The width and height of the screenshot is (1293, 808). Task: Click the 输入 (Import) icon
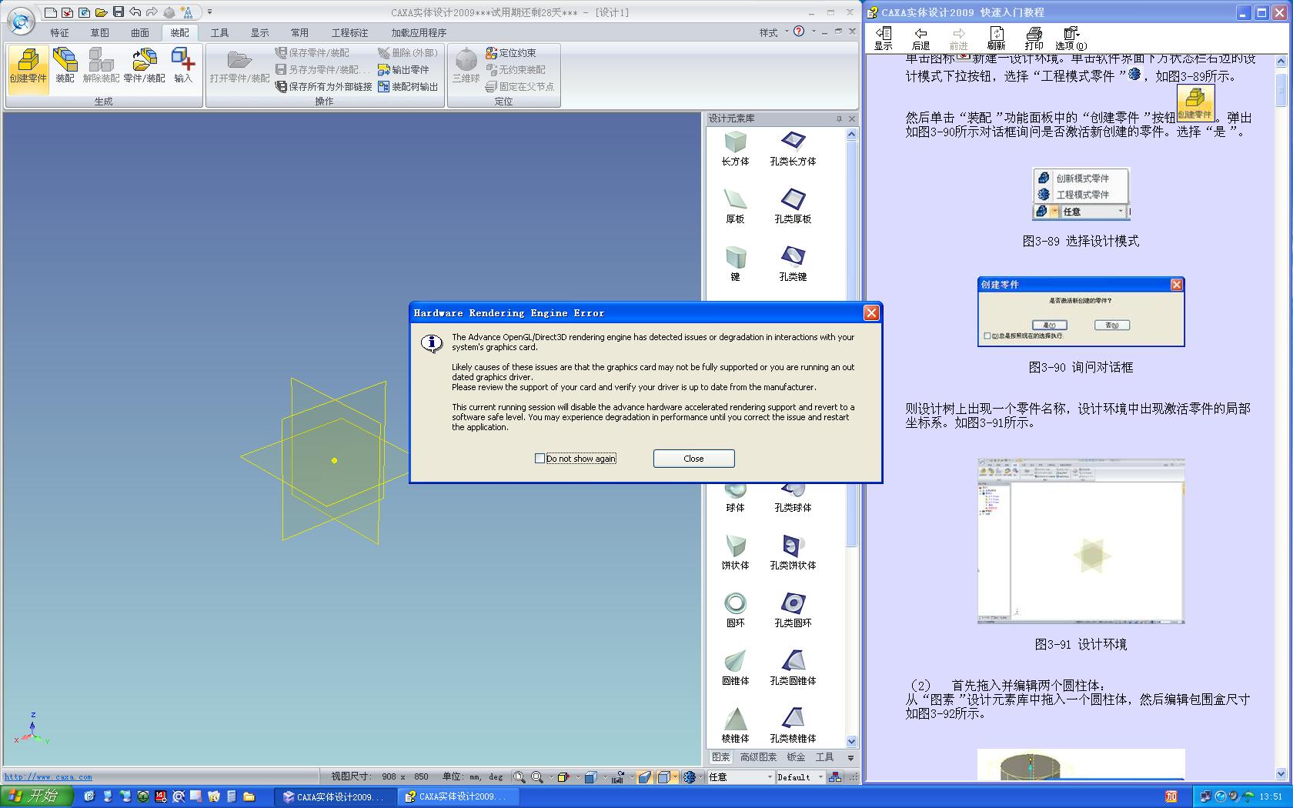click(183, 66)
